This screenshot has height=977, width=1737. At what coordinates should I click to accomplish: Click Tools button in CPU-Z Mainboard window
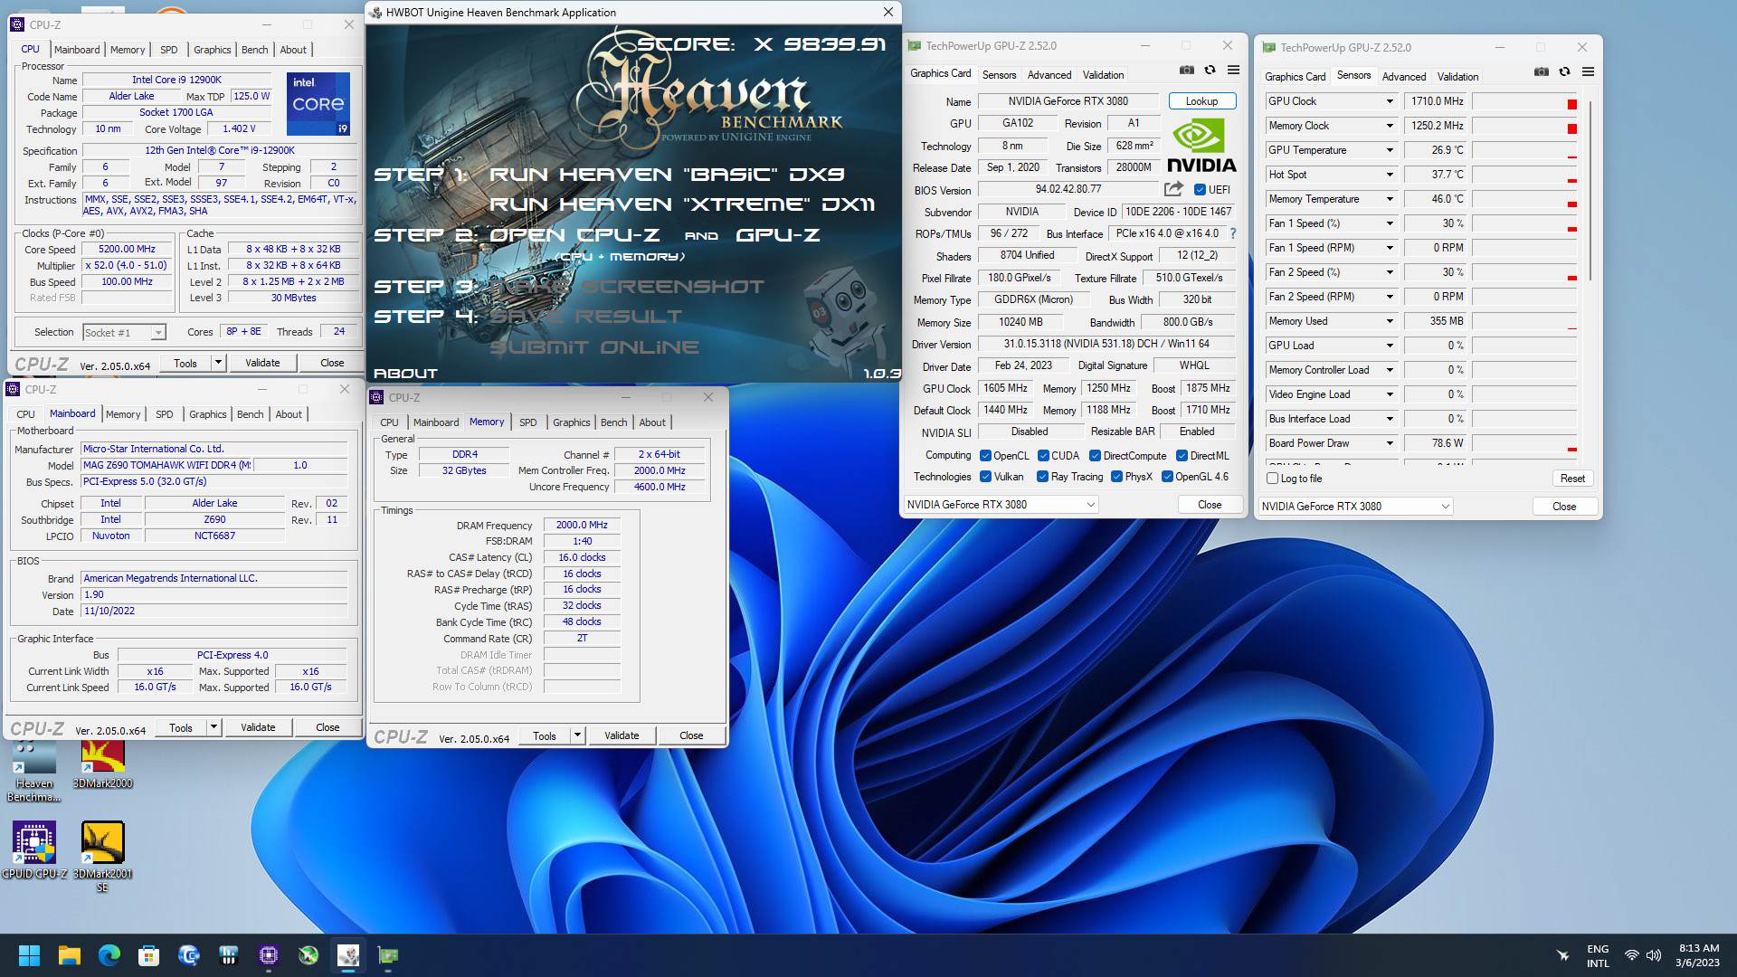(181, 727)
